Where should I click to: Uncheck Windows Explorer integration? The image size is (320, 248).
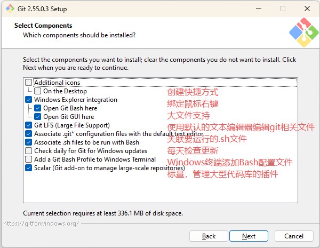tap(29, 100)
